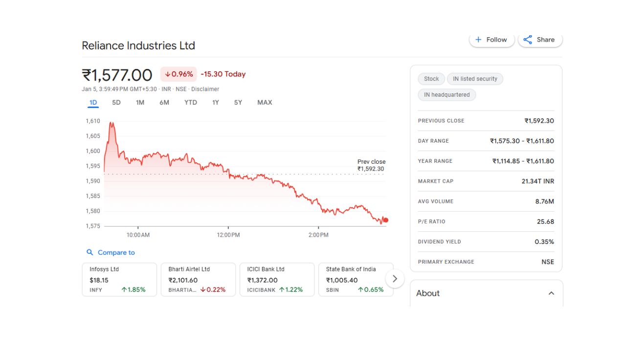Open the 5Y chart view
Image resolution: width=626 pixels, height=352 pixels.
(238, 102)
